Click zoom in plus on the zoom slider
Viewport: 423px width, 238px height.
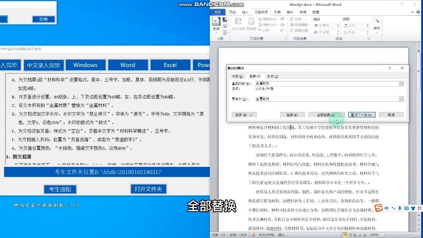click(x=414, y=234)
